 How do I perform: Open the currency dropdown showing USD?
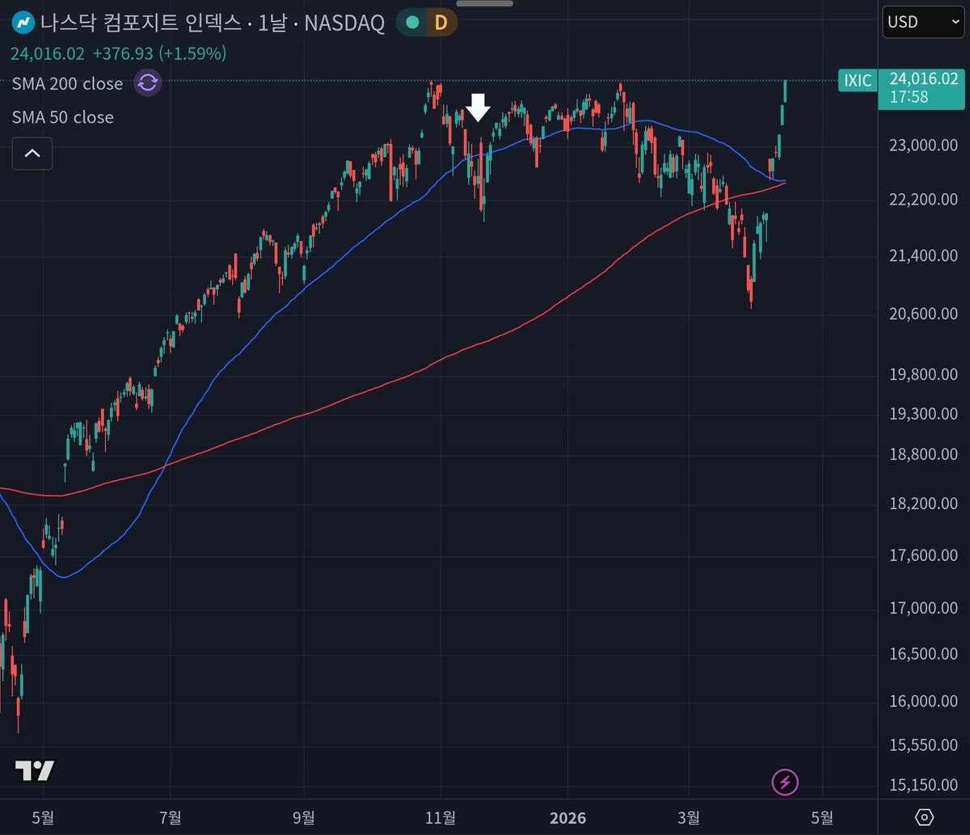click(923, 22)
